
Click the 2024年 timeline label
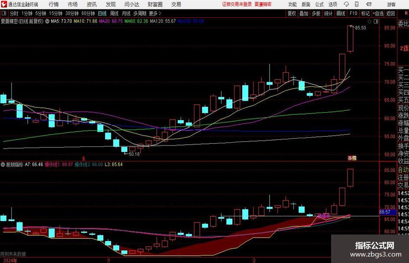pos(10,260)
